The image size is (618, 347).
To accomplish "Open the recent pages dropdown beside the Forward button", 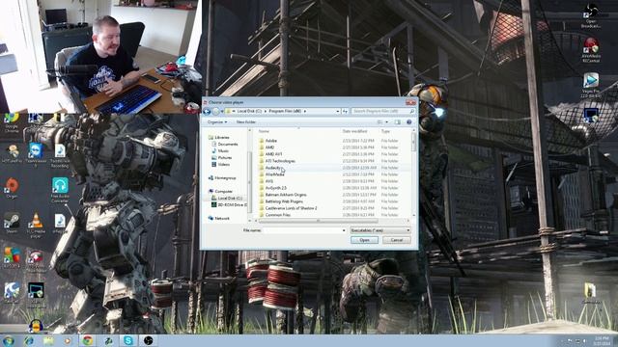I will point(222,112).
